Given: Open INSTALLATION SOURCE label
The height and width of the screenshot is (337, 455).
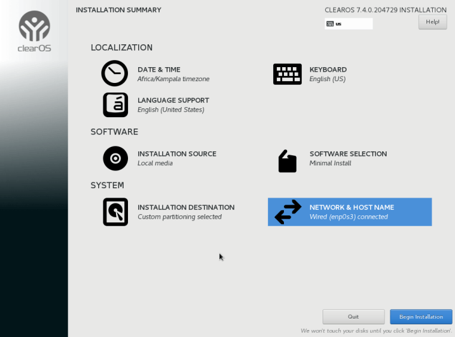Looking at the screenshot, I should [x=177, y=154].
